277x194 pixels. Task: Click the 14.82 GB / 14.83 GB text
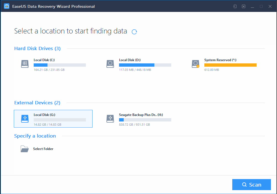click(48, 125)
